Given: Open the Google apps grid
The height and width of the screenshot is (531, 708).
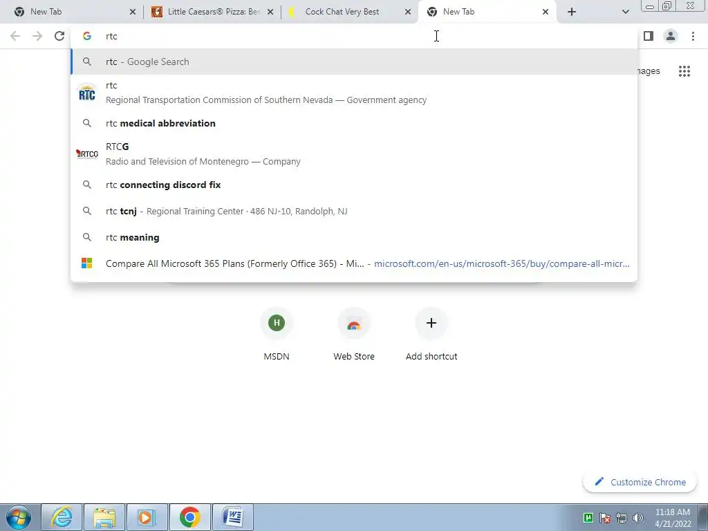Looking at the screenshot, I should point(684,71).
